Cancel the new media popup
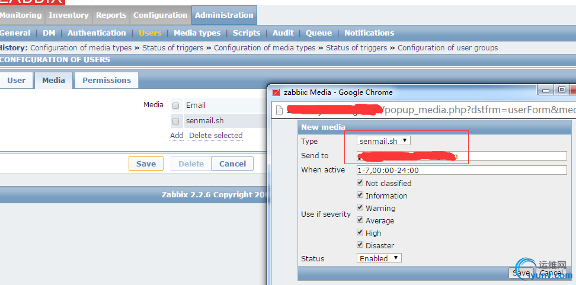This screenshot has width=576, height=285. [551, 273]
